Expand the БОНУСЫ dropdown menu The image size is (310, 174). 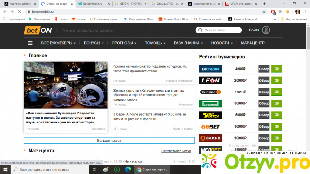[x=94, y=43]
